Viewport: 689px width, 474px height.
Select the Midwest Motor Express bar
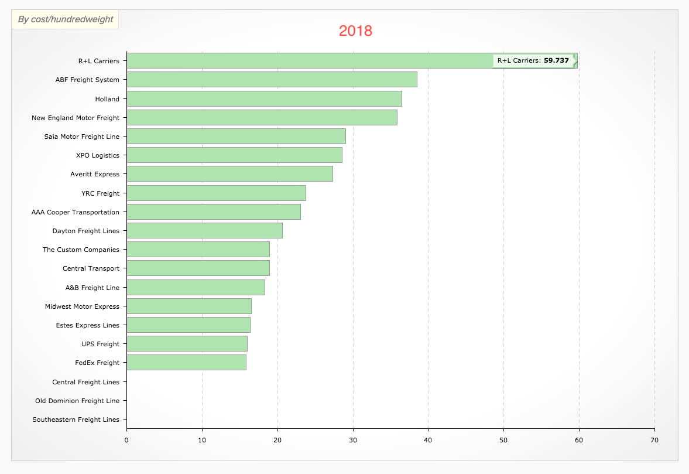point(189,306)
